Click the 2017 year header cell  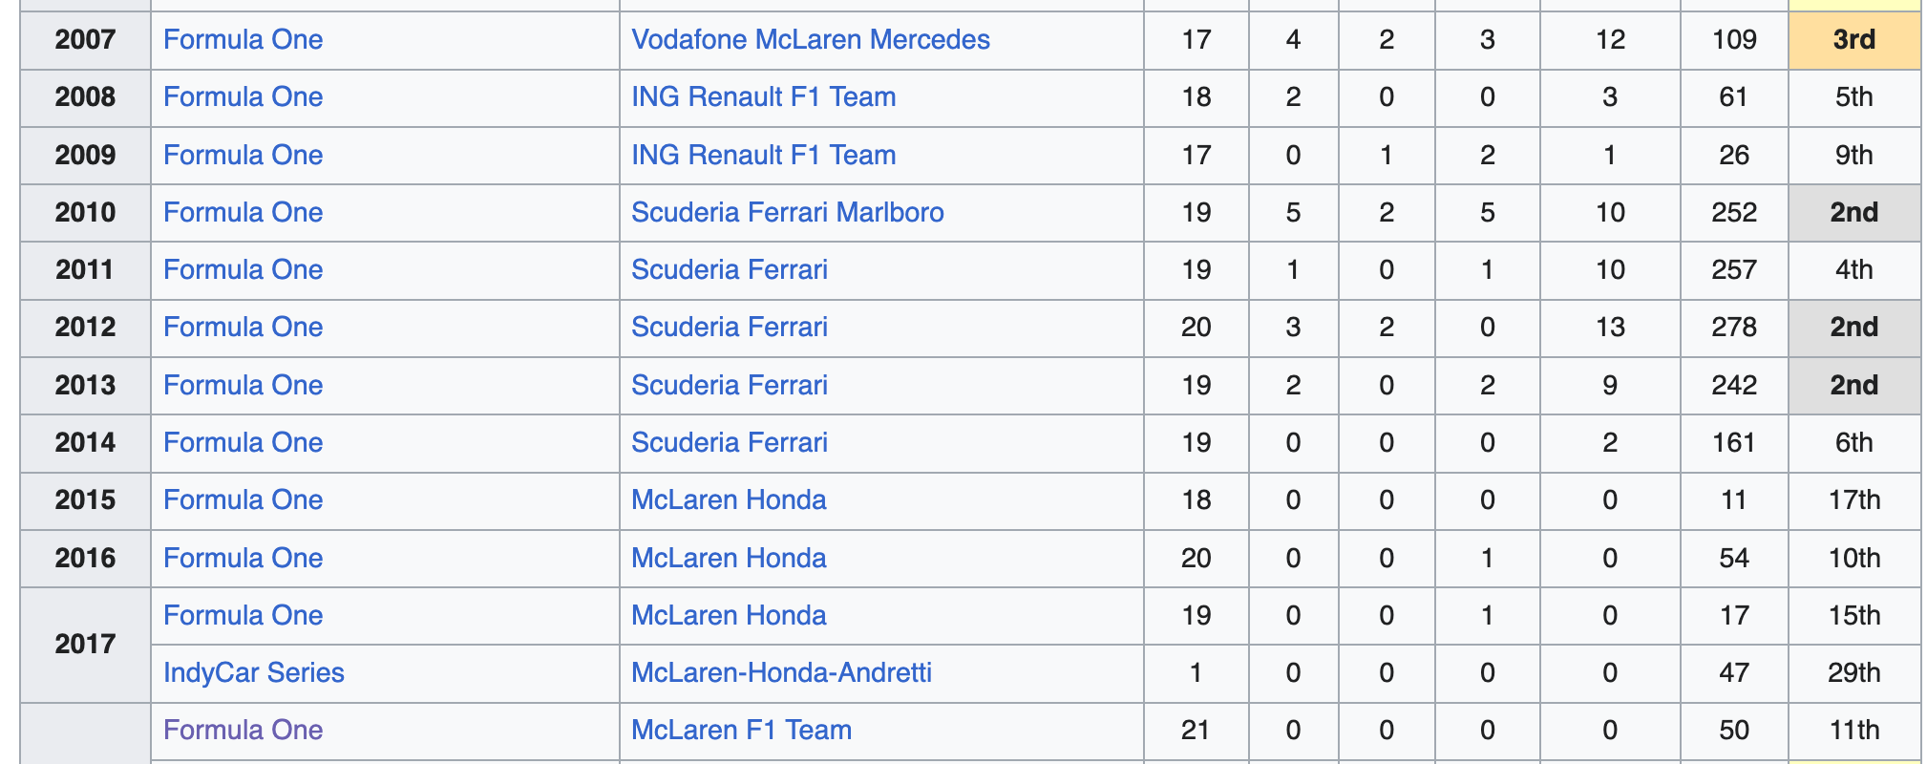[85, 644]
